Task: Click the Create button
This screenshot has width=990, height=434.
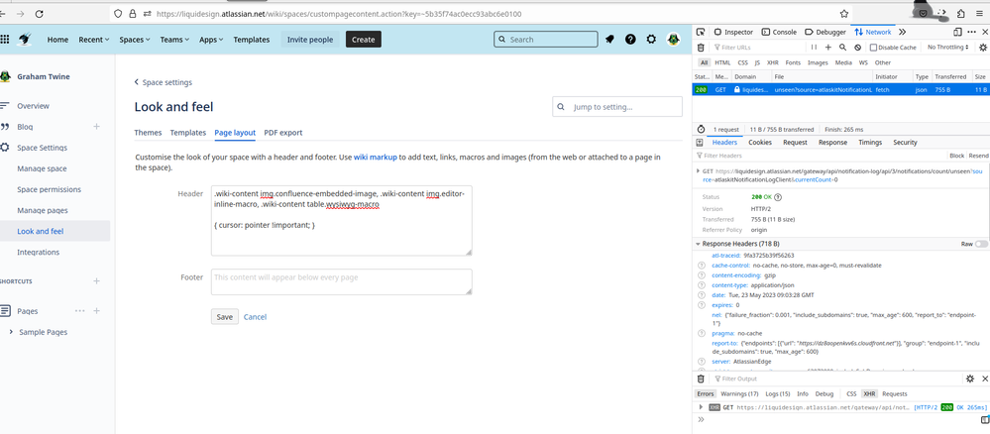Action: (x=363, y=40)
